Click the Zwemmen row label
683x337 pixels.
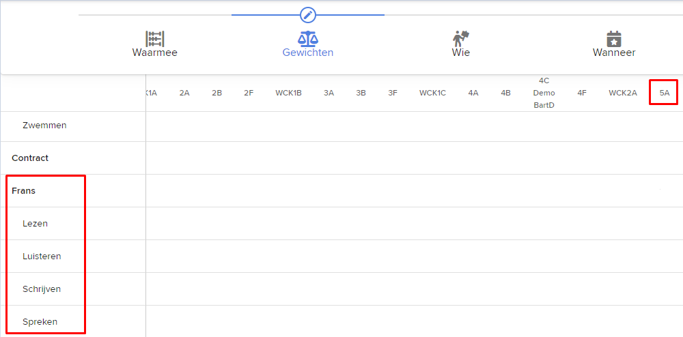tap(44, 126)
